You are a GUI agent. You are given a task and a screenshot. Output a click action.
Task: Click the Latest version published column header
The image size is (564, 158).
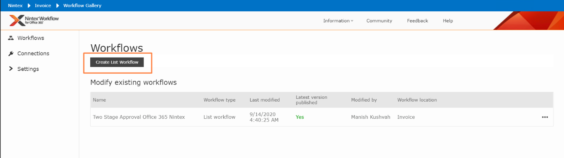(x=311, y=100)
